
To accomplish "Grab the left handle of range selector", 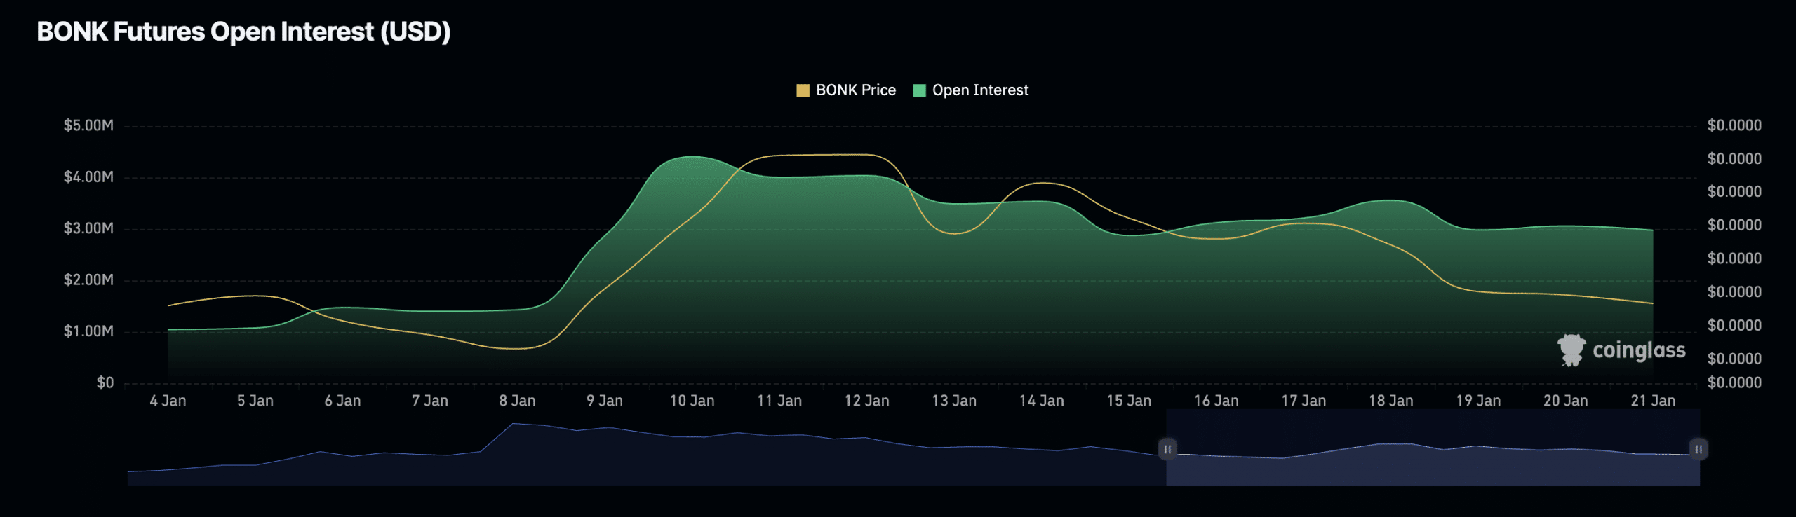I will tap(1167, 449).
